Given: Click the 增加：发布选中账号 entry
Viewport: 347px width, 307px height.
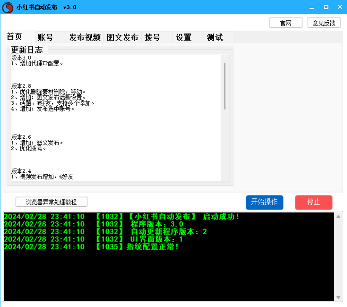Looking at the screenshot, I should click(x=43, y=109).
